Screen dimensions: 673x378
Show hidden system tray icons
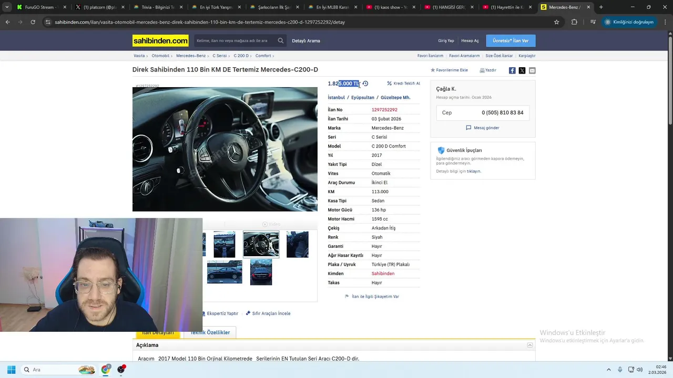[609, 370]
